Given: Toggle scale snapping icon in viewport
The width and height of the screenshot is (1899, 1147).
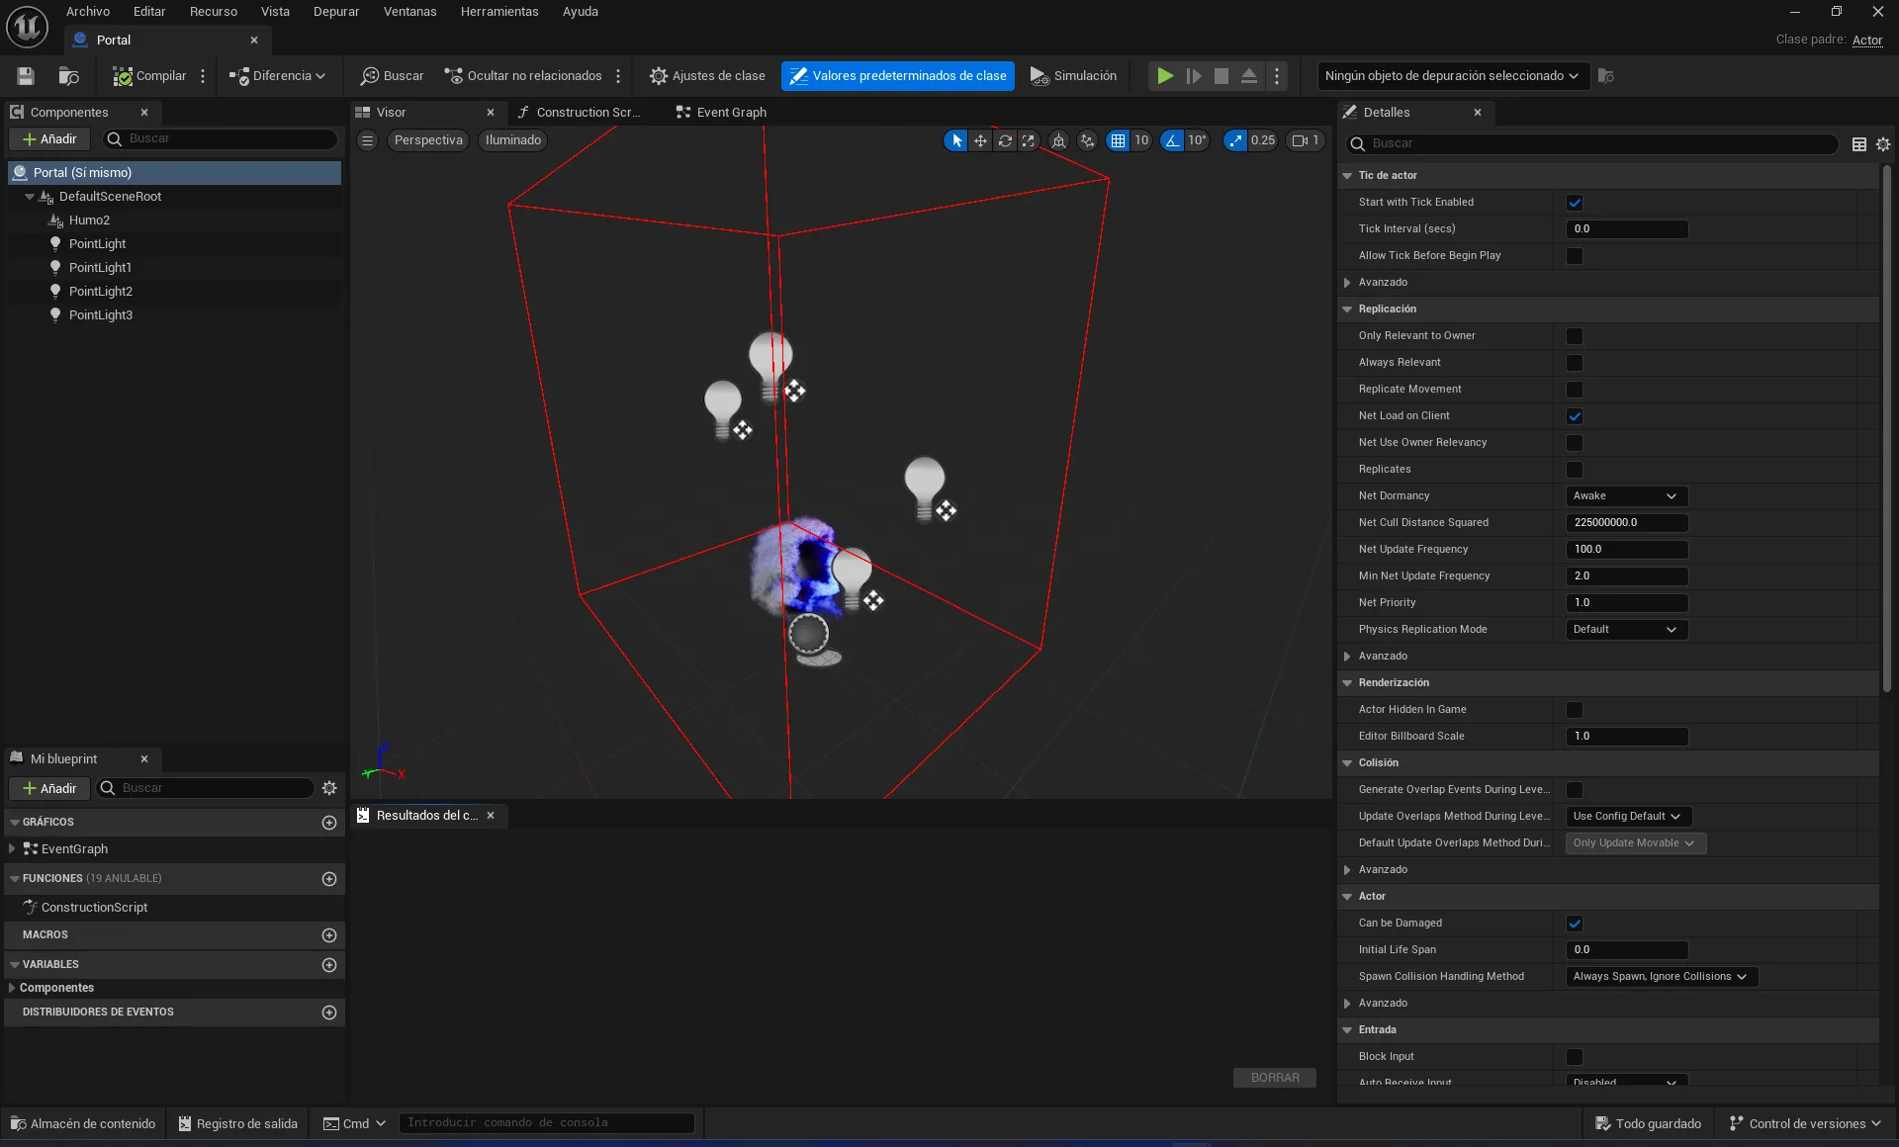Looking at the screenshot, I should (x=1235, y=140).
